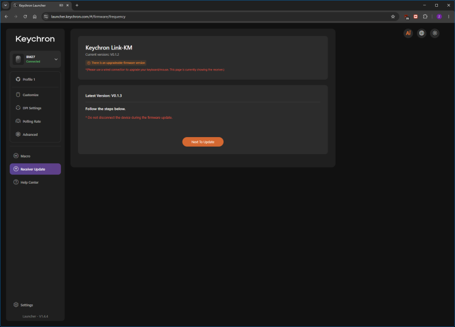This screenshot has height=327, width=455.
Task: Click the Help Center question icon
Action: 16,182
